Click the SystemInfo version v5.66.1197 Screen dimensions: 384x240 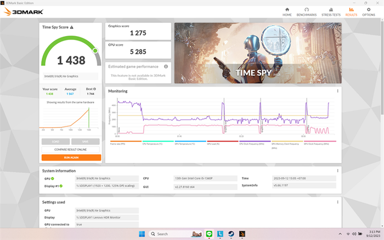304,185
